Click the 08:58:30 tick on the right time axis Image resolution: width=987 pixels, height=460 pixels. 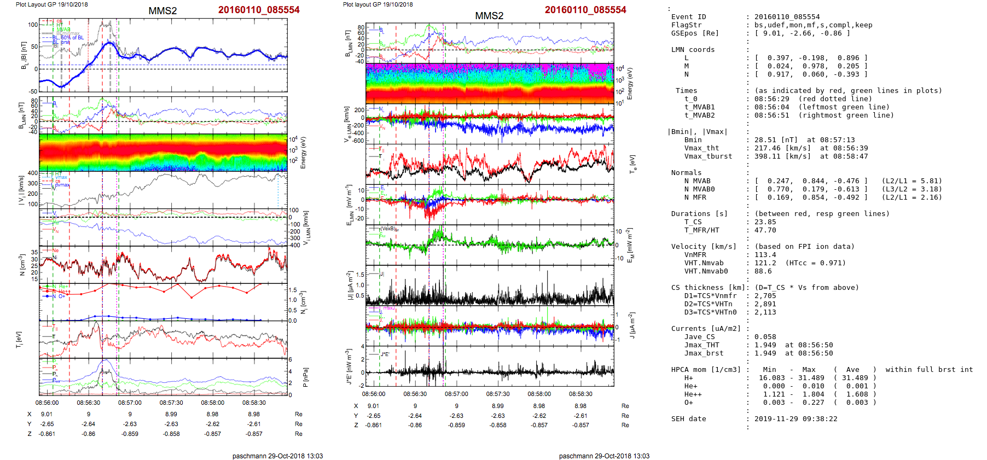point(580,394)
